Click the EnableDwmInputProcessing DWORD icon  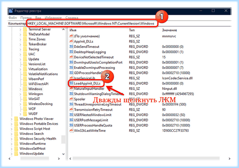(71, 67)
